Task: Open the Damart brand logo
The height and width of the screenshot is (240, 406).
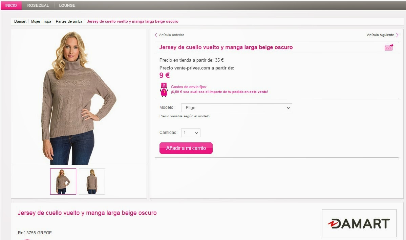Action: tap(359, 223)
